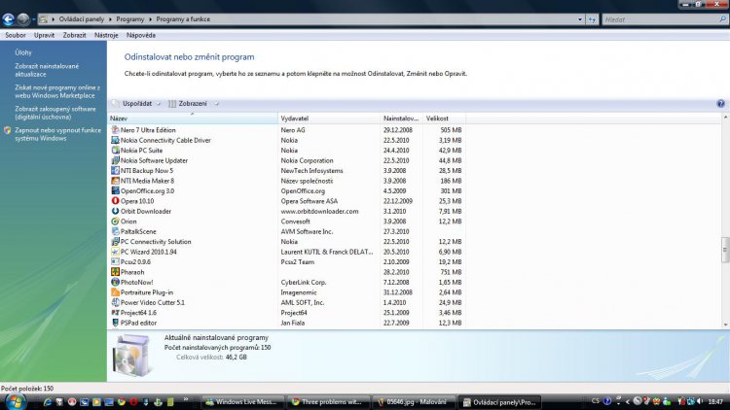This screenshot has height=410, width=730.
Task: Click the PSPad editor icon
Action: 115,323
